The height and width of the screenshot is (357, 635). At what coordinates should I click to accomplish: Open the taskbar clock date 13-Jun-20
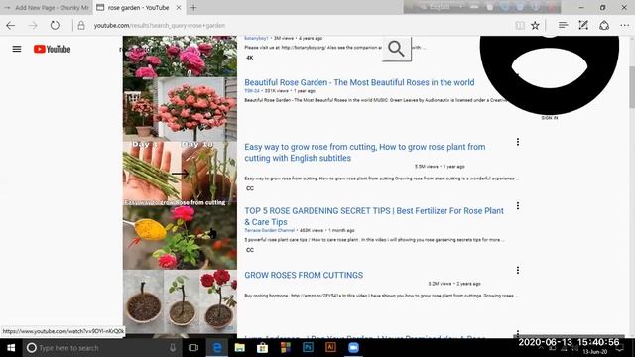[595, 352]
